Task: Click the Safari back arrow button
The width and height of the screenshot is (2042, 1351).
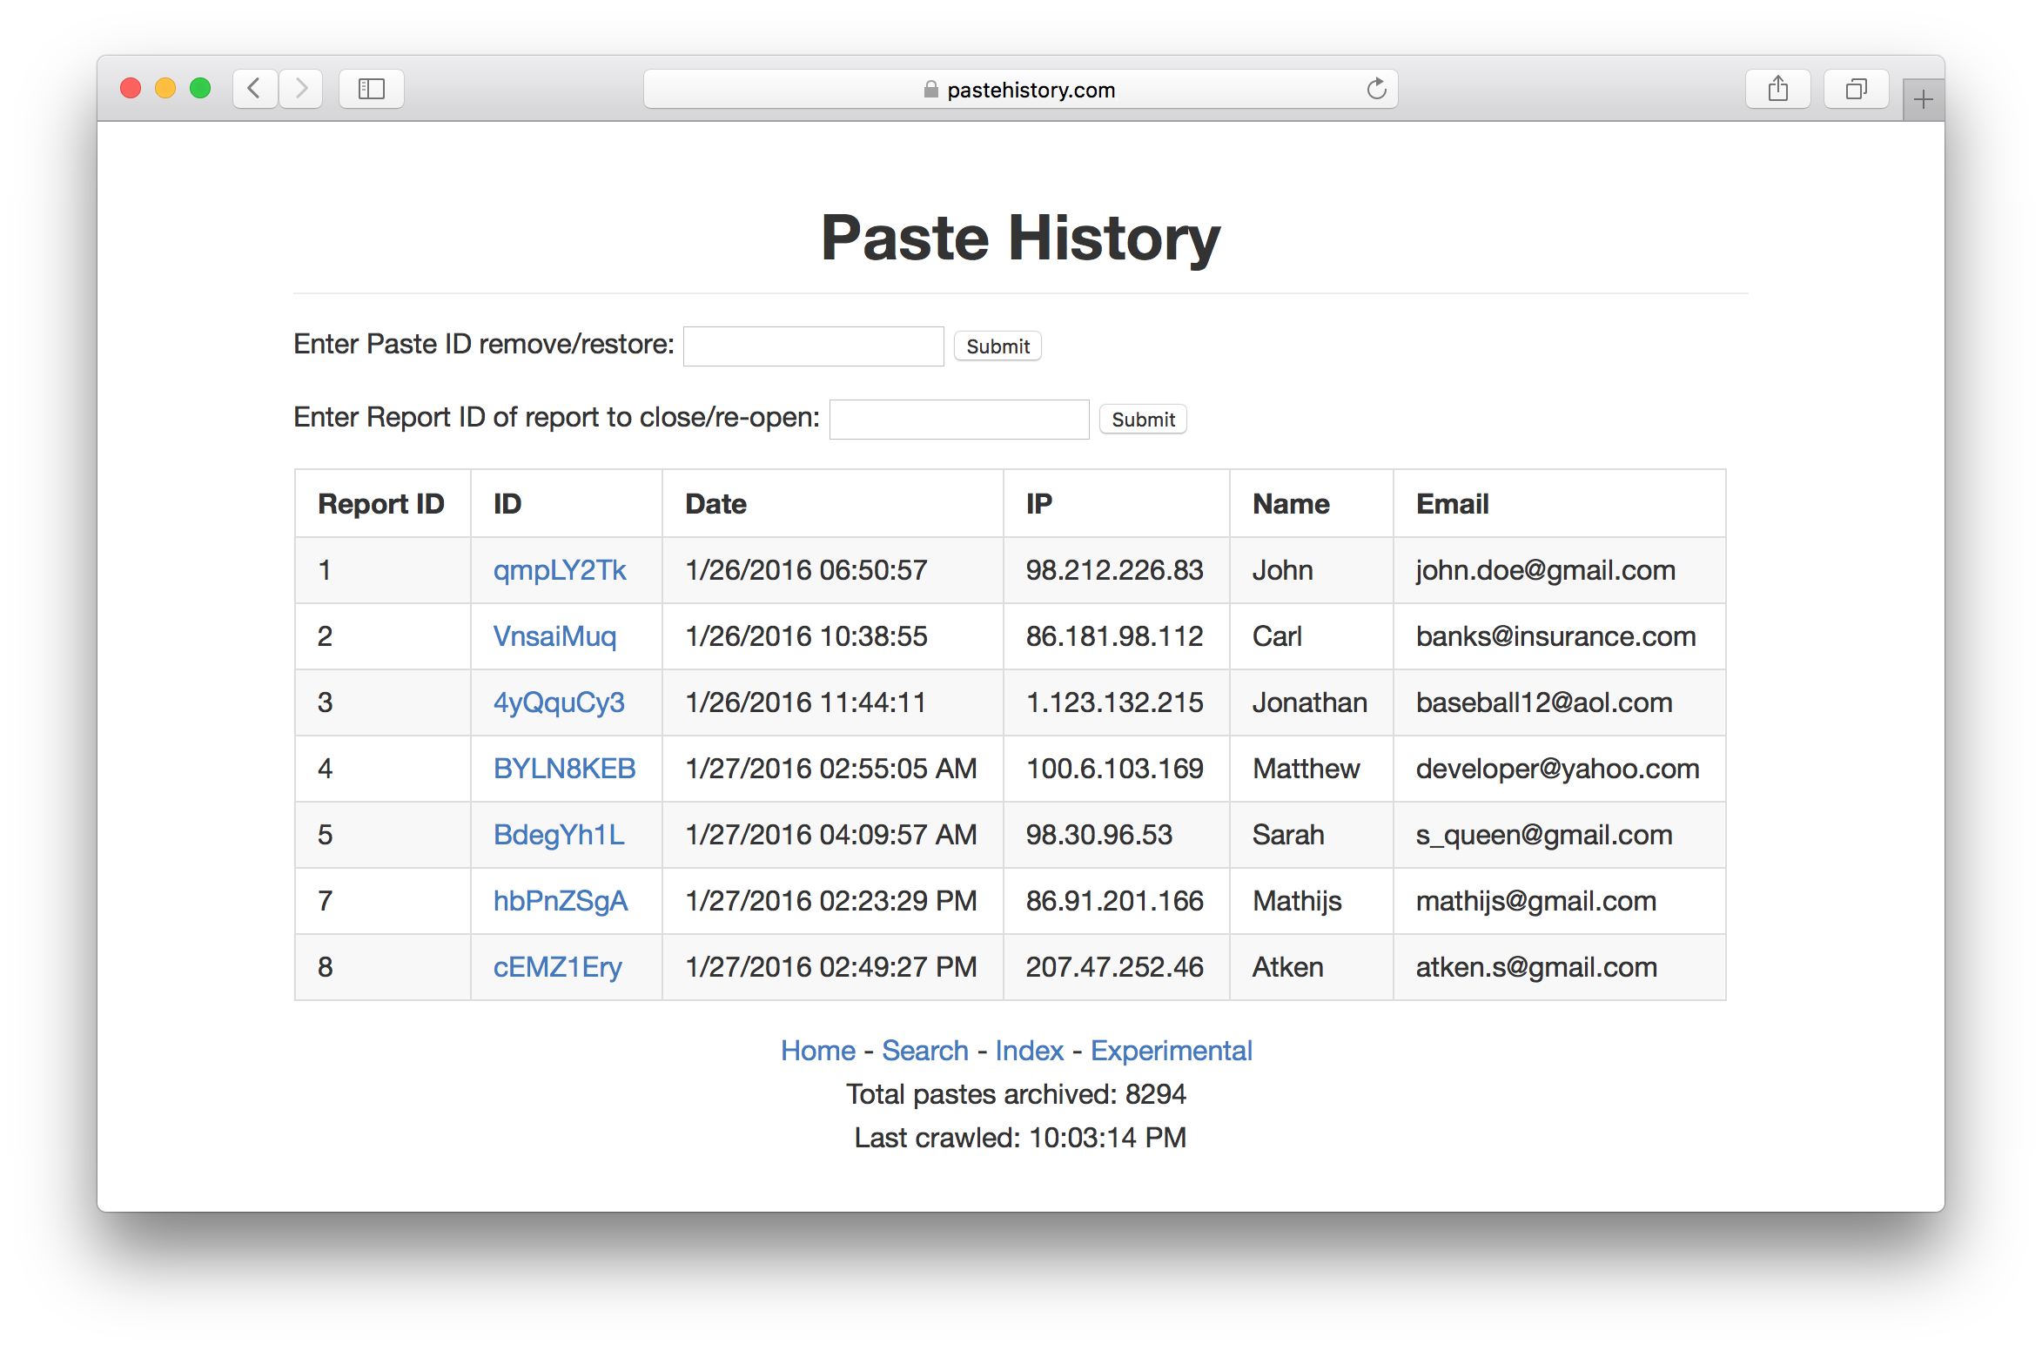Action: pyautogui.click(x=255, y=89)
